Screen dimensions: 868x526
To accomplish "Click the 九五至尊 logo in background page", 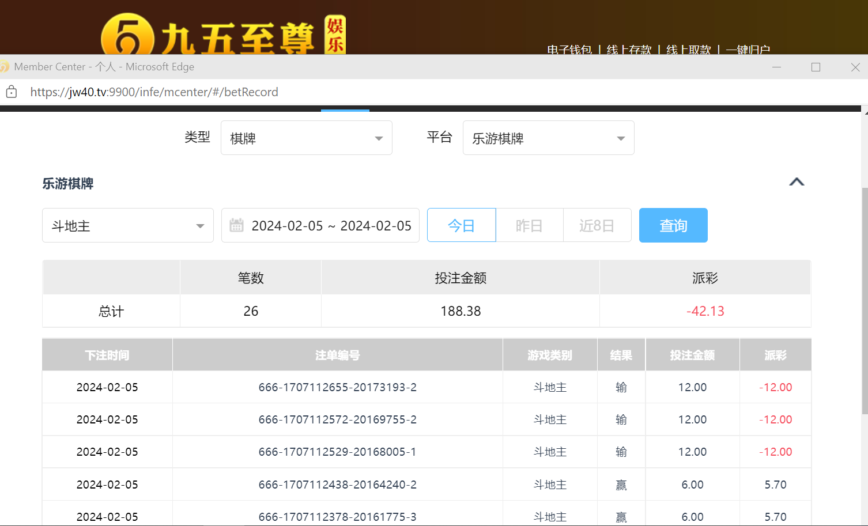I will point(223,35).
